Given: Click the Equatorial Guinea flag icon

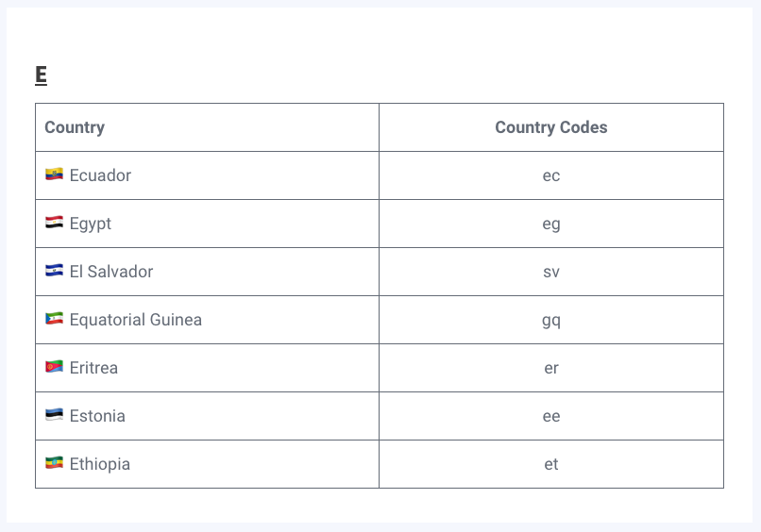Looking at the screenshot, I should [x=54, y=318].
